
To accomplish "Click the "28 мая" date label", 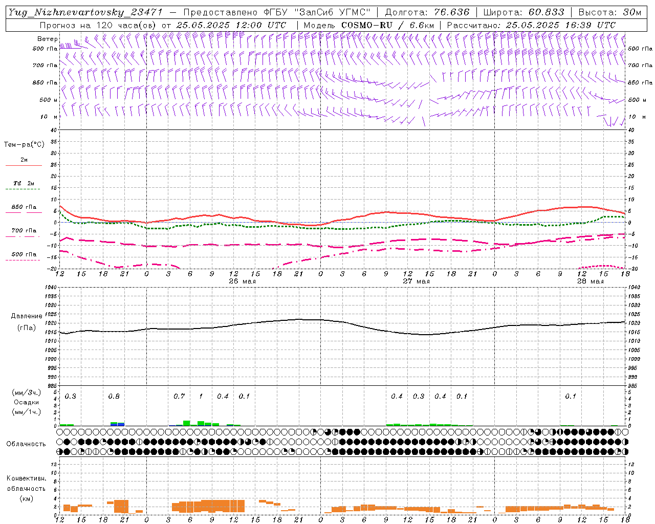I will 591,281.
